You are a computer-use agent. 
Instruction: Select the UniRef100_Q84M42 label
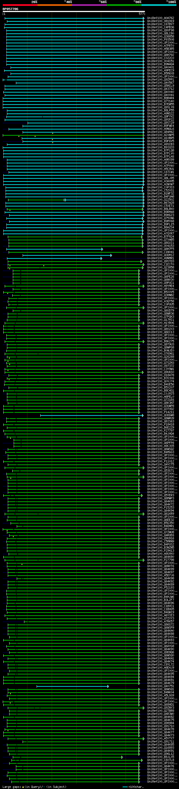(161, 132)
